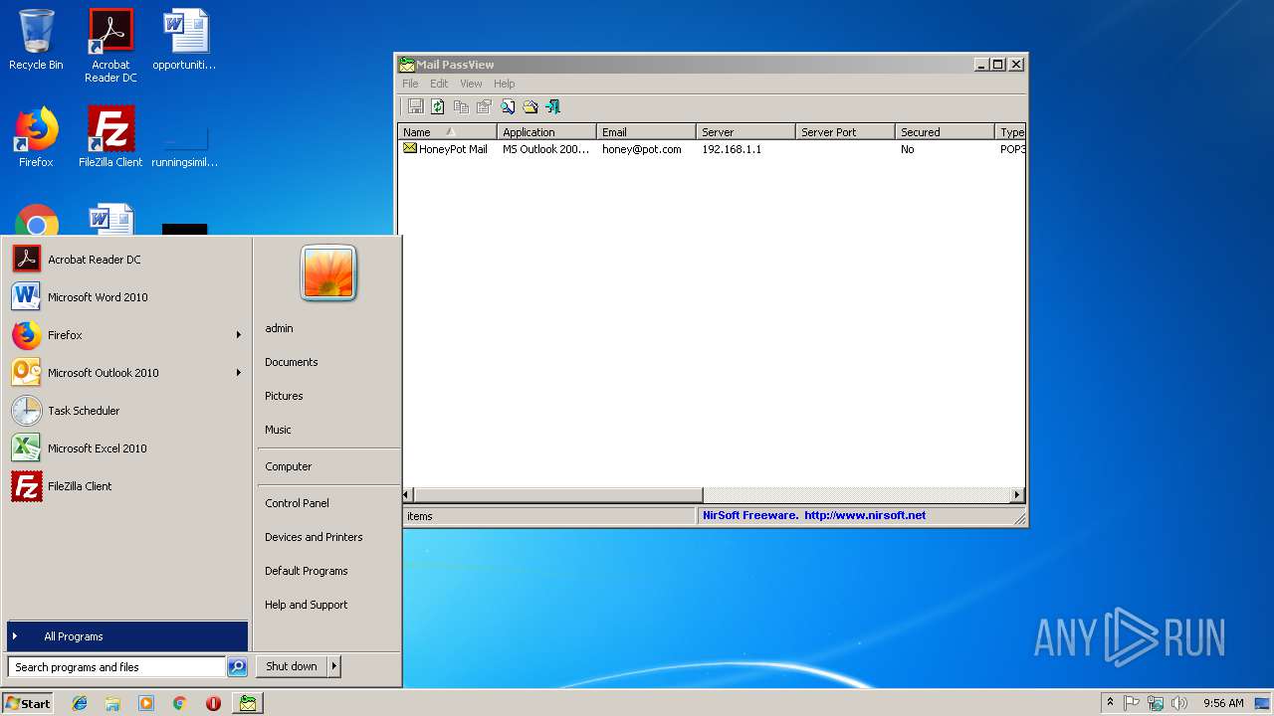Open Music from Start menu
Viewport: 1274px width, 716px height.
pyautogui.click(x=278, y=430)
